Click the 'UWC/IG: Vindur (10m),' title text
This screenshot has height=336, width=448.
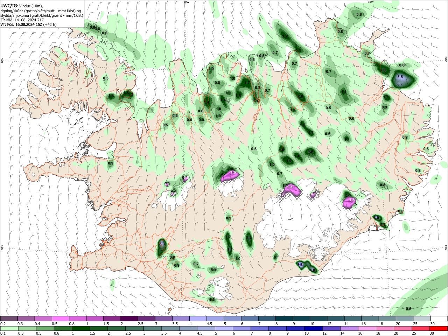[x=22, y=6]
